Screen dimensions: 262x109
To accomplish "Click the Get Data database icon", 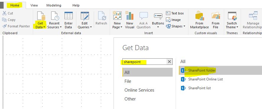I will [x=41, y=16].
